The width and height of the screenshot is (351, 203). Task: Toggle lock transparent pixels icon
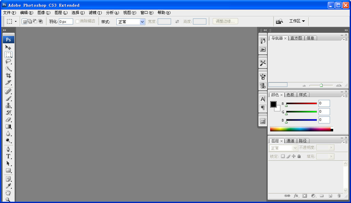[283, 156]
